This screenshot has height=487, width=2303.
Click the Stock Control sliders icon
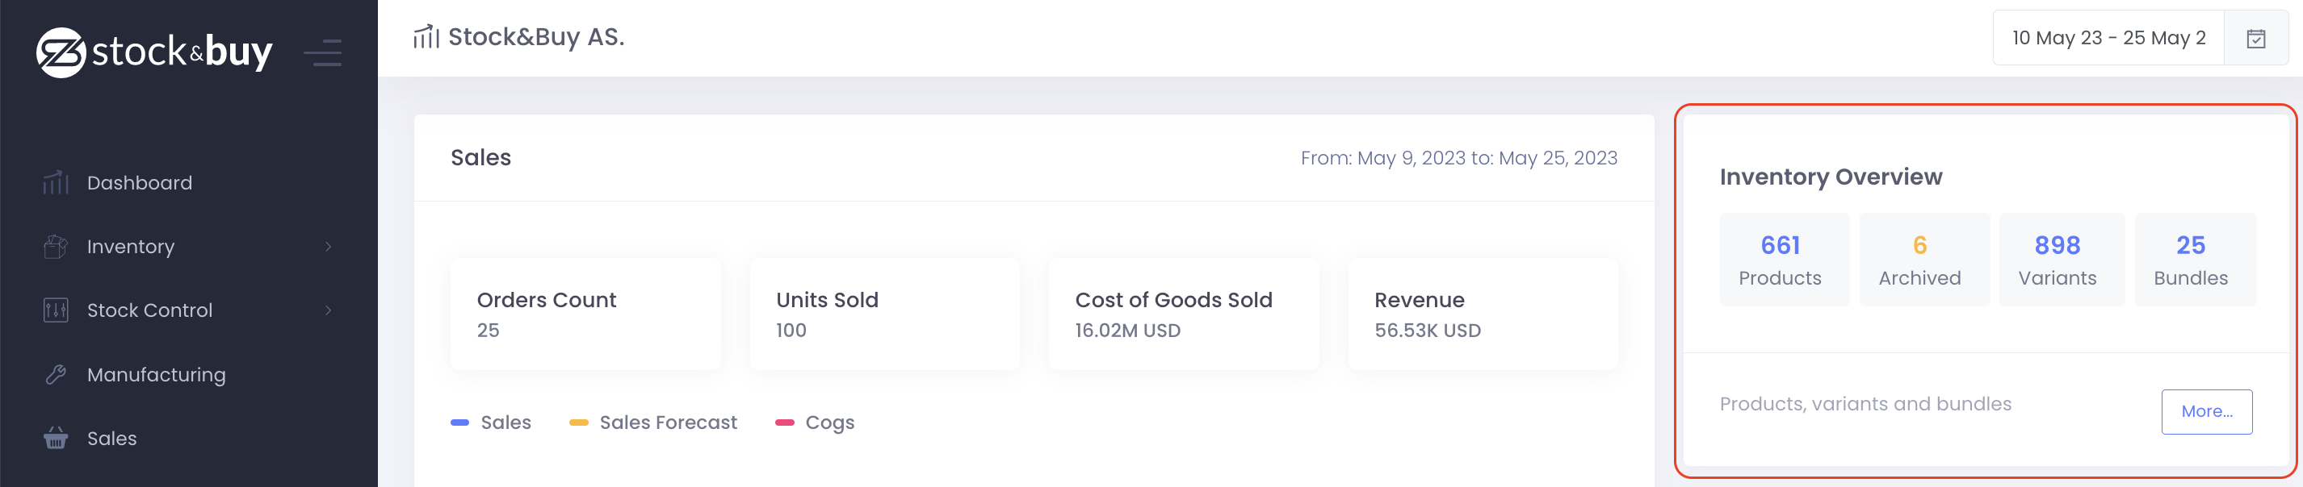(x=56, y=310)
